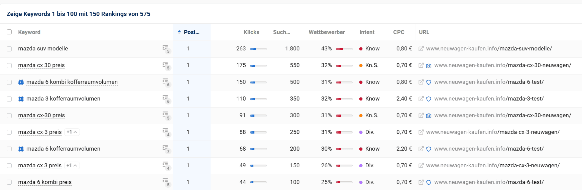Open external link icon in mazda cx-3 preis row
The height and width of the screenshot is (190, 582).
click(421, 132)
